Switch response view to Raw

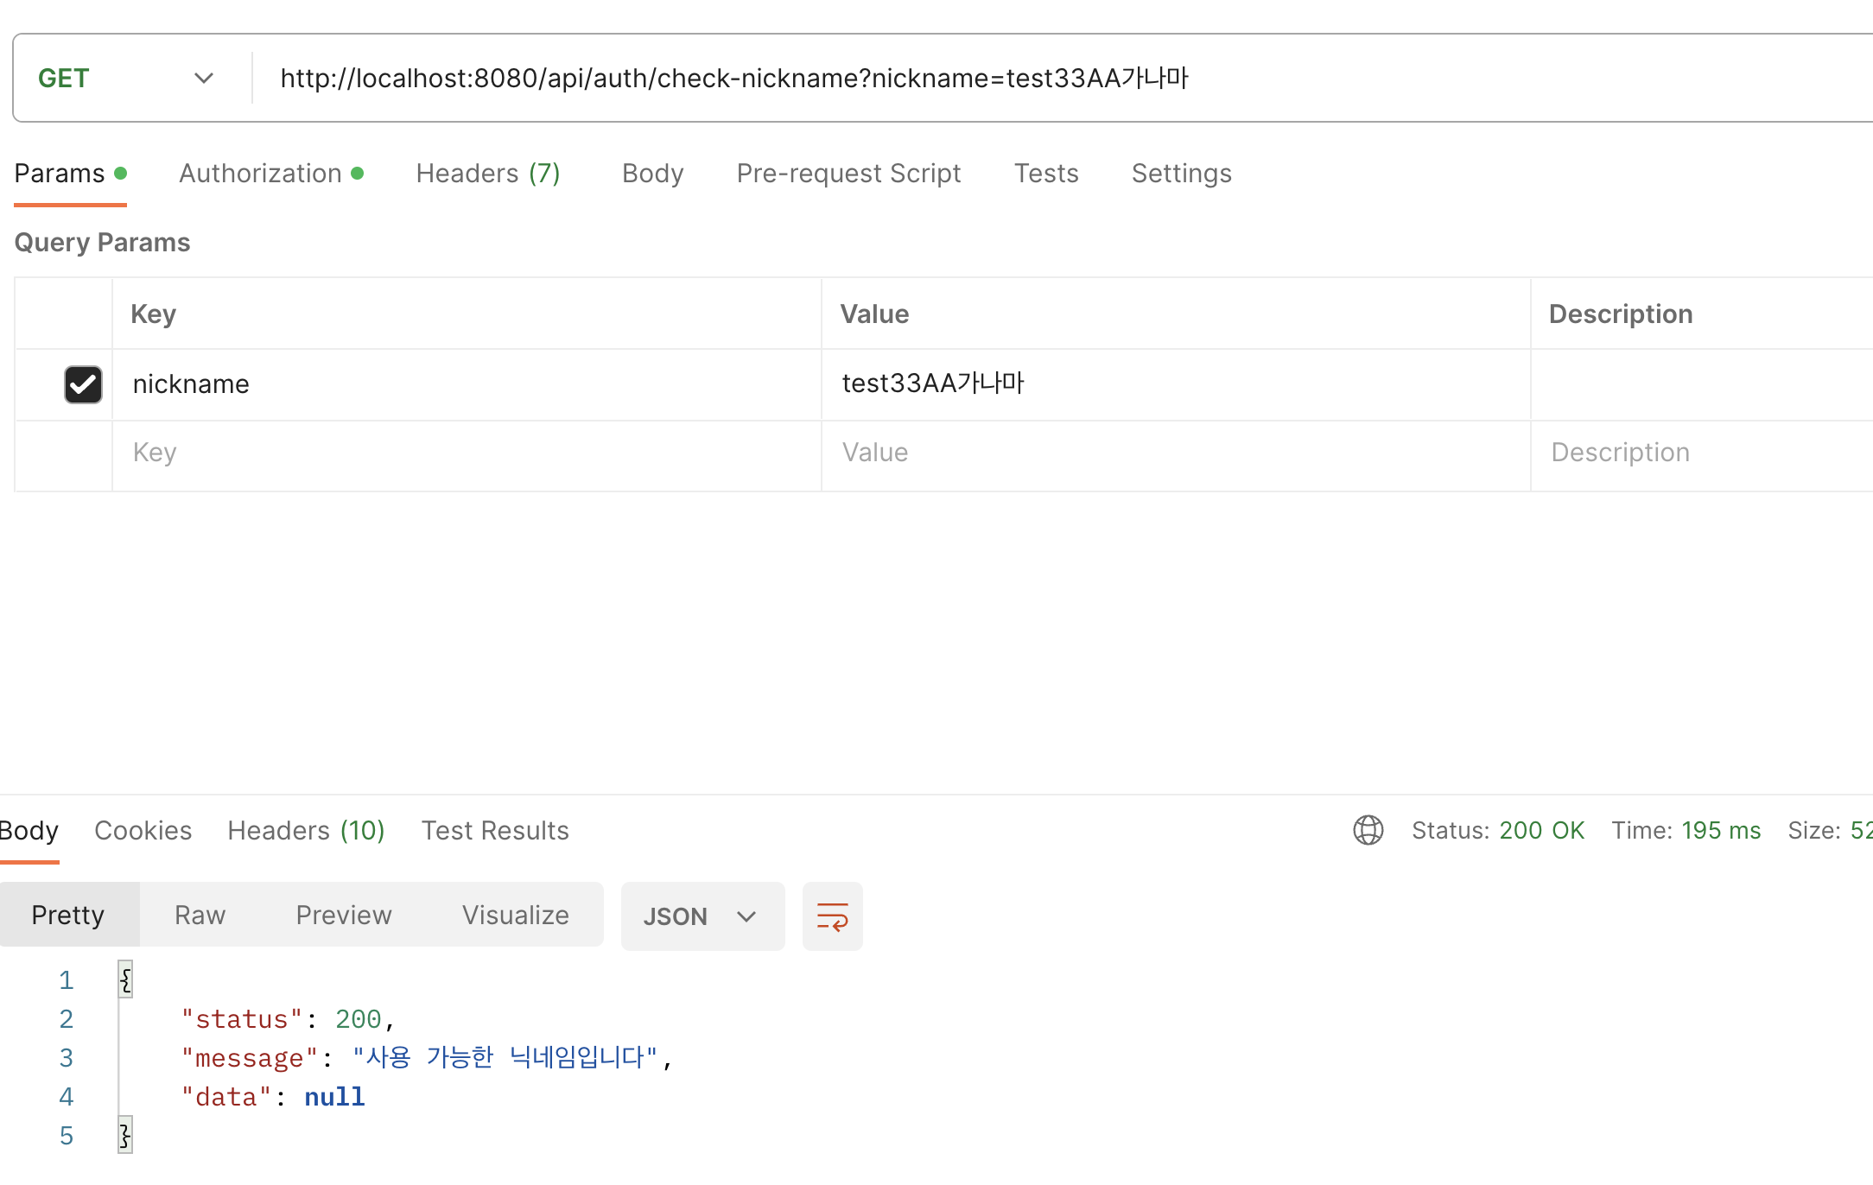tap(200, 915)
